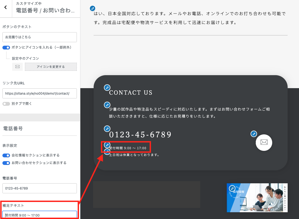The height and width of the screenshot is (219, 299).
Task: Click edit pencil next to phone number 0123-45-6789
Action: (x=107, y=129)
